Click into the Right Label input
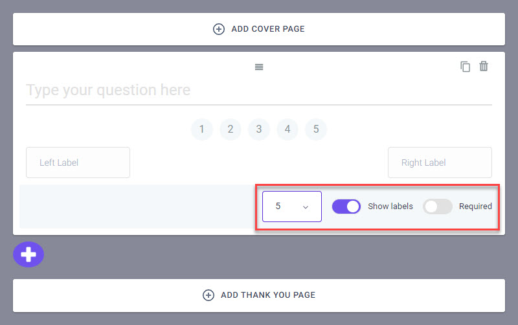This screenshot has width=518, height=325. tap(440, 162)
